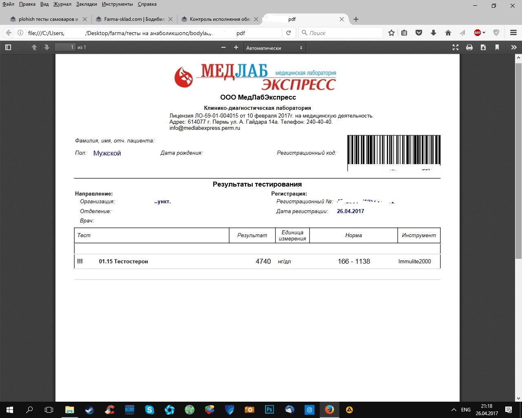Open Firefox downloads list
Image resolution: width=522 pixels, height=418 pixels.
[434, 33]
